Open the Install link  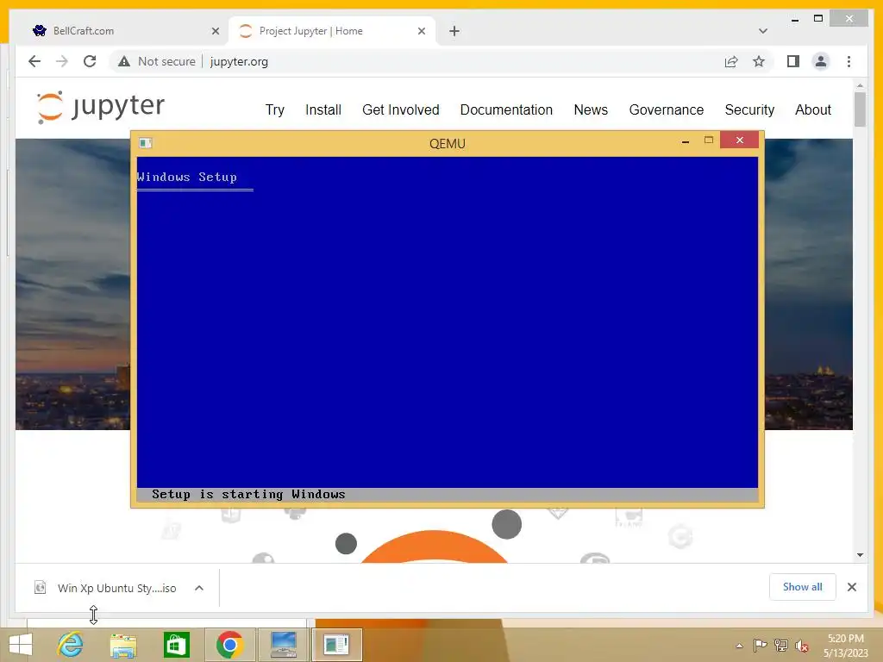tap(323, 109)
